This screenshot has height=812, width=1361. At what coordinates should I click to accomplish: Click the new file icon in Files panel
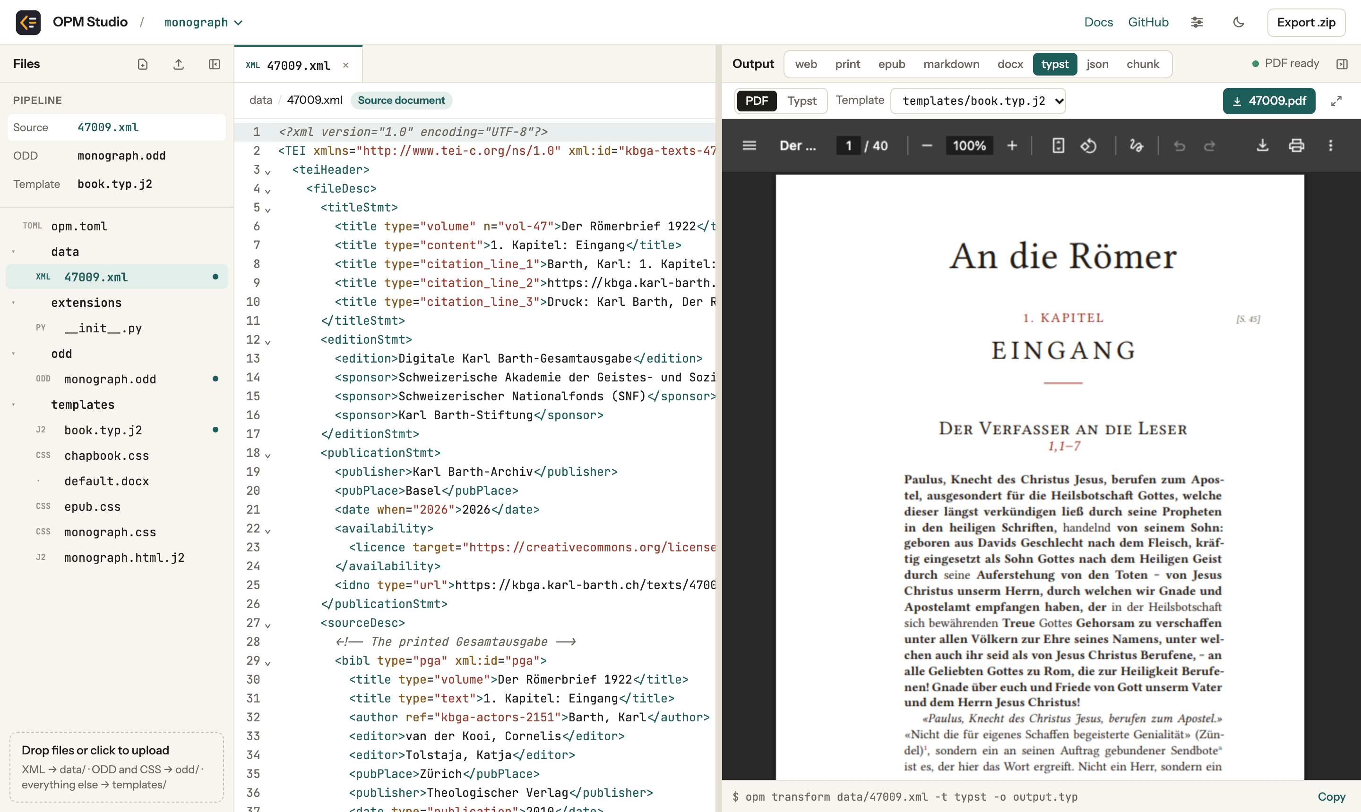click(x=142, y=64)
